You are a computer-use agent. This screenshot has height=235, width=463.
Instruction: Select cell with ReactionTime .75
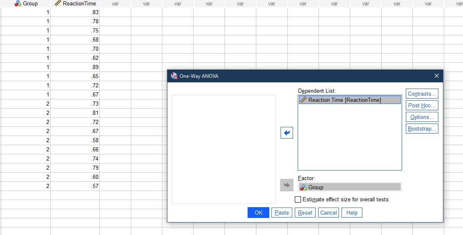click(x=75, y=31)
